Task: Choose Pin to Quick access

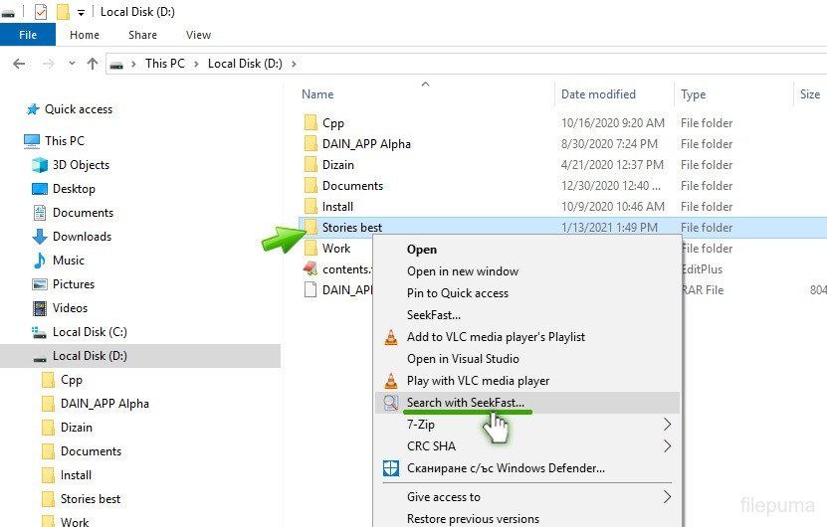Action: pyautogui.click(x=457, y=293)
